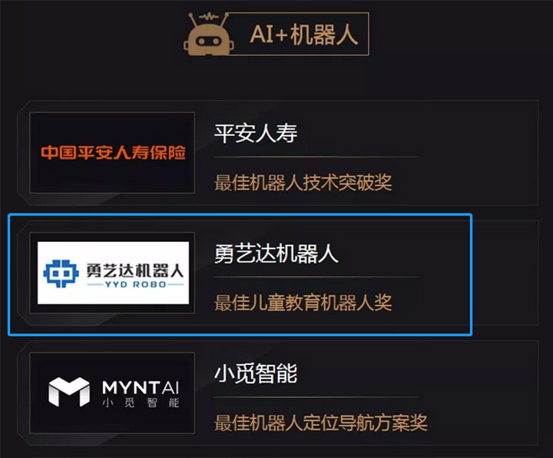This screenshot has width=553, height=458.
Task: Select the 勇艺达机器人 company title
Action: tap(276, 254)
